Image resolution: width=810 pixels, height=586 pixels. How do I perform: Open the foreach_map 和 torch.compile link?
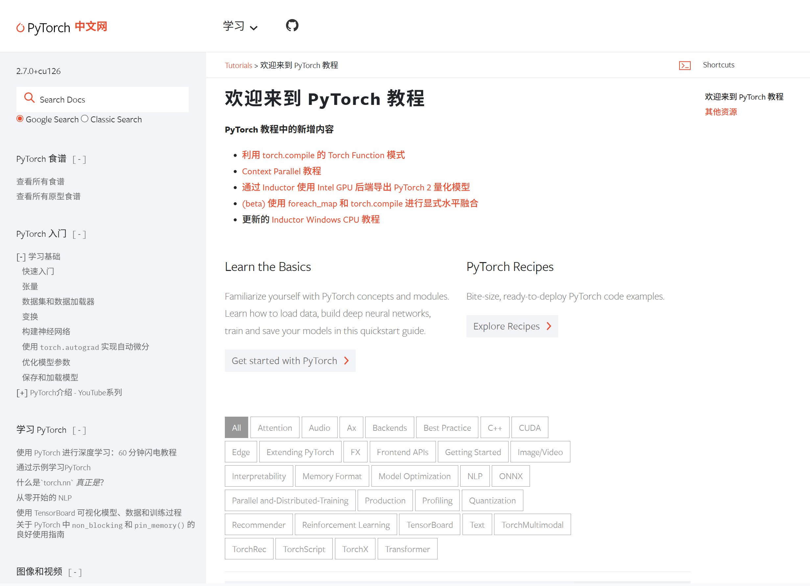click(x=360, y=204)
